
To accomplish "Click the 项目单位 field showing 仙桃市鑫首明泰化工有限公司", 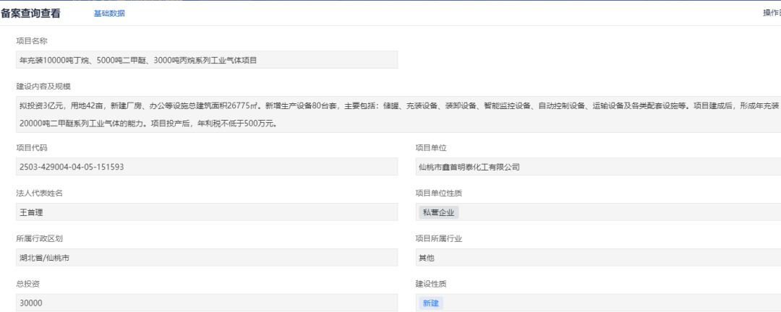I will point(597,167).
